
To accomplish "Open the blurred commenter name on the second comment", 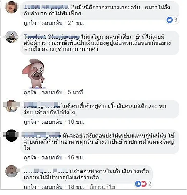I will click(x=52, y=37).
